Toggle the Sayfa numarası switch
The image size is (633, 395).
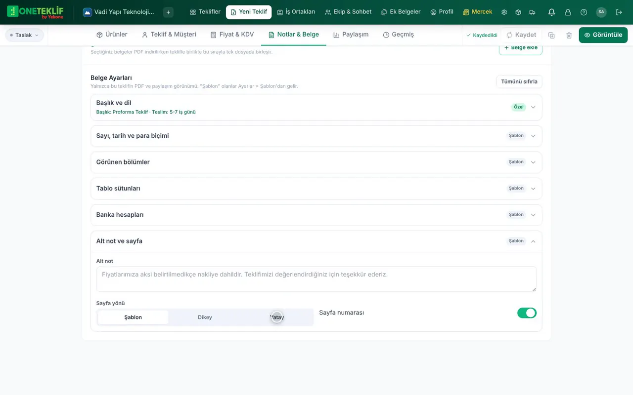click(x=527, y=313)
